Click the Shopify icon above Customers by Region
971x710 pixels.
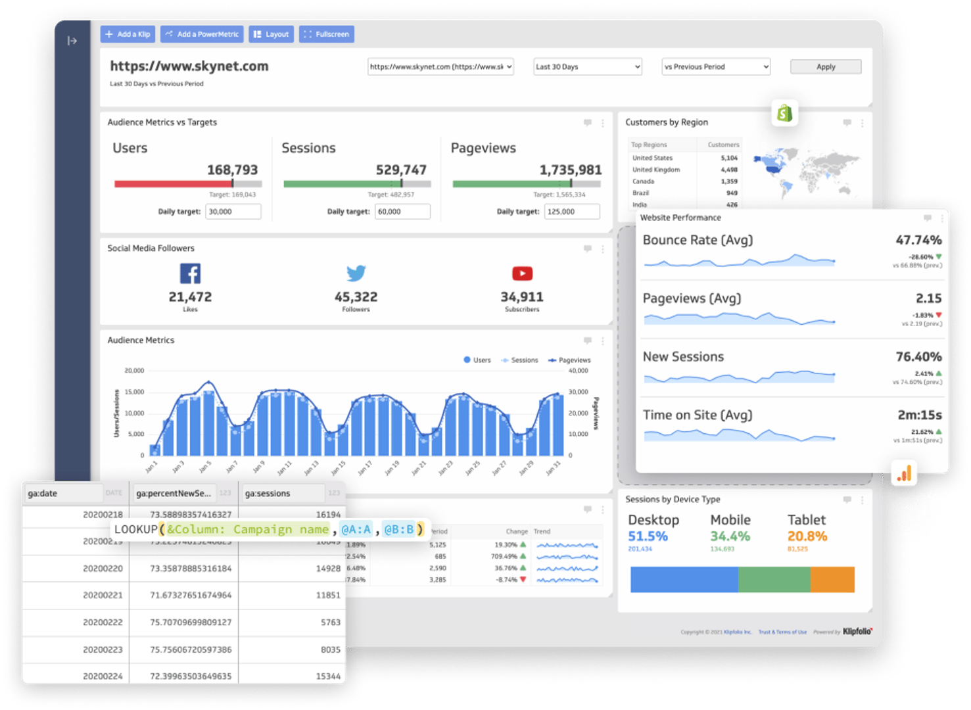784,112
